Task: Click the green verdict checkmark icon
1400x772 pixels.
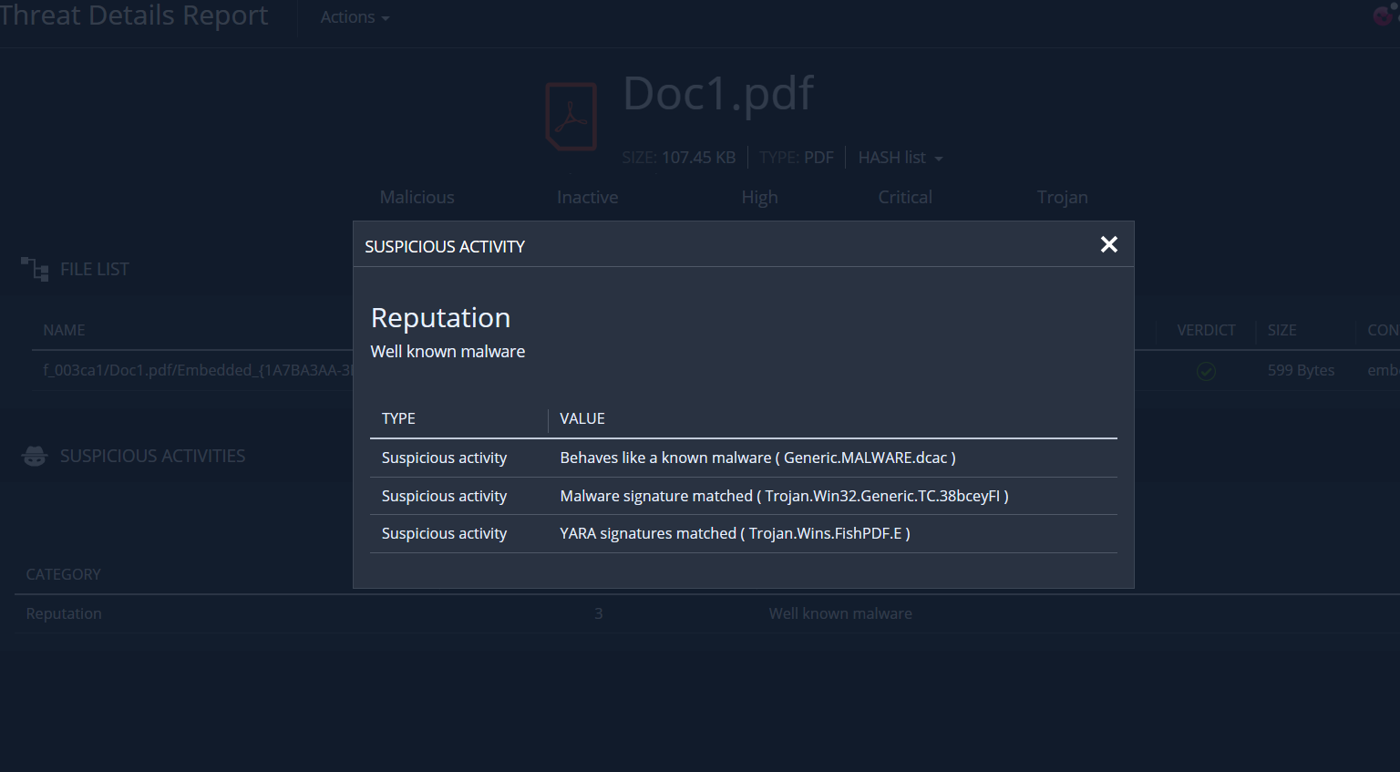Action: pos(1206,371)
